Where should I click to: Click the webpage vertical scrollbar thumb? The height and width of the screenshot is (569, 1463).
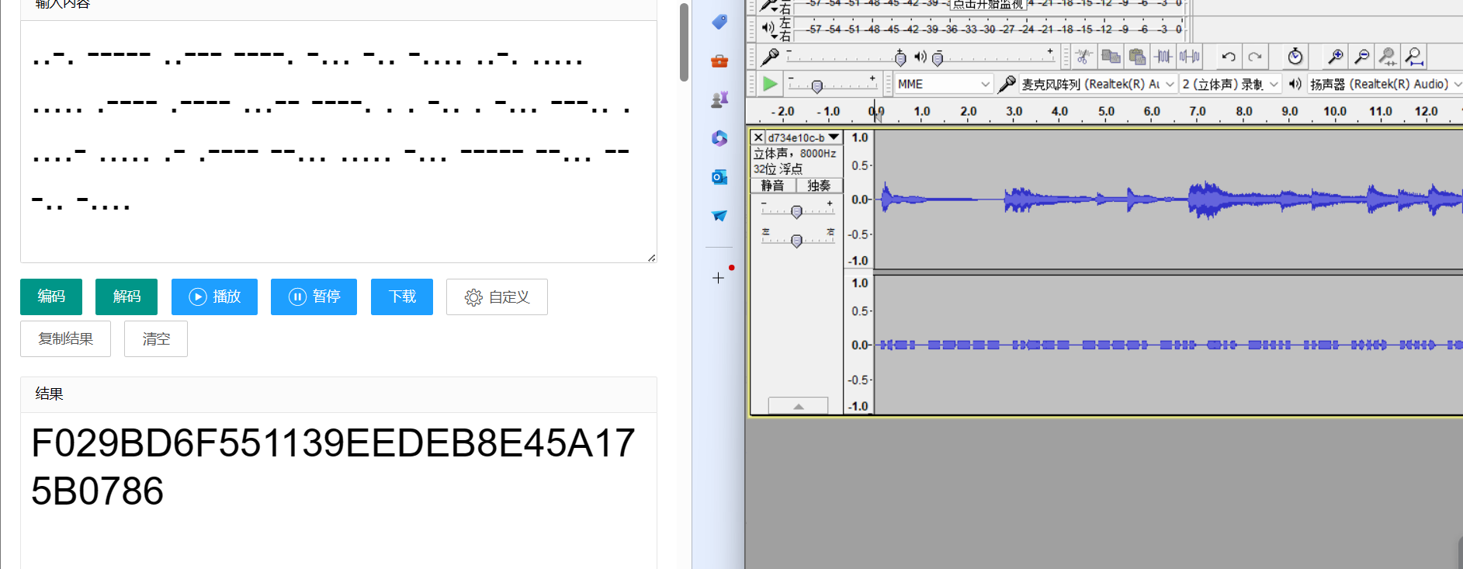pyautogui.click(x=684, y=42)
